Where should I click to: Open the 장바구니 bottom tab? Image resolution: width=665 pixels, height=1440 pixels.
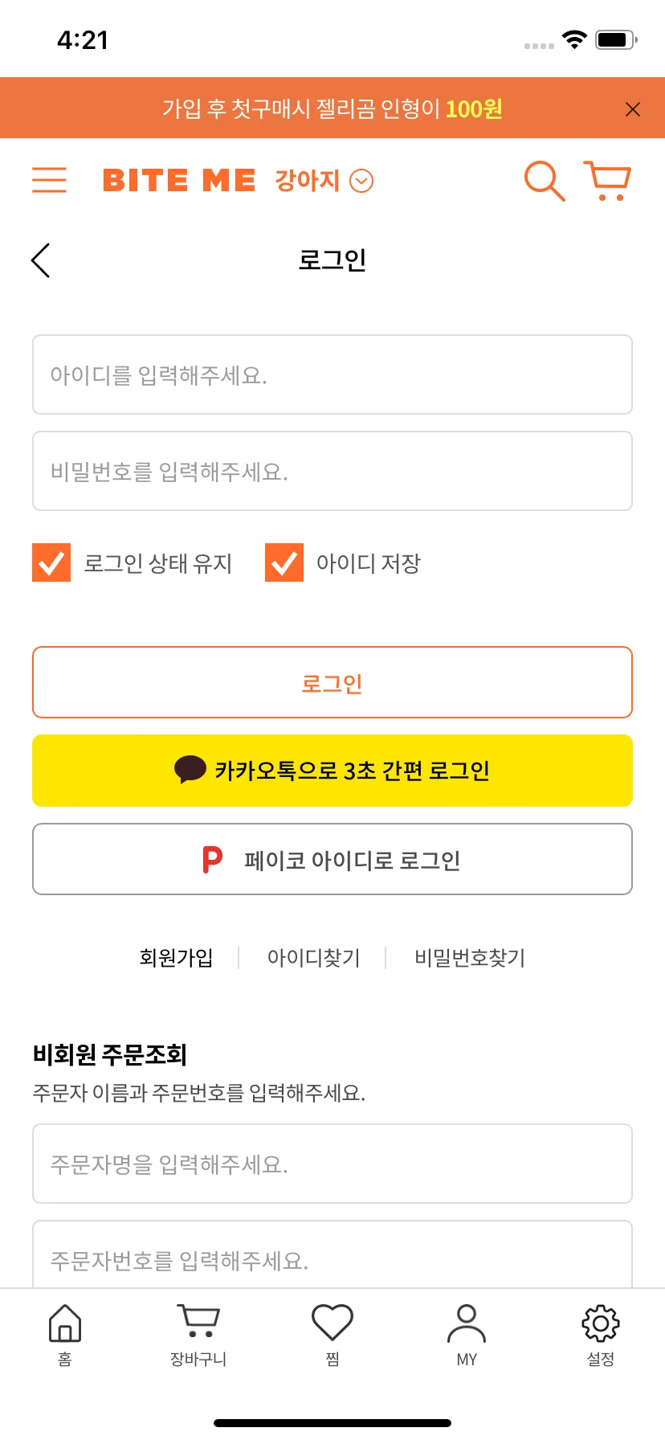pyautogui.click(x=198, y=1336)
